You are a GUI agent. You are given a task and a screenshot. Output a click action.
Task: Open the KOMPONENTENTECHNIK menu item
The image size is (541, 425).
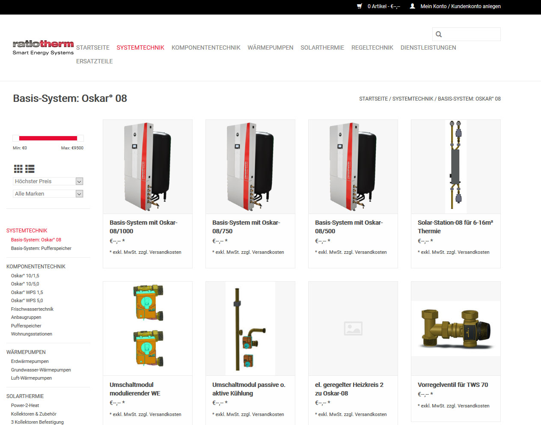coord(206,48)
